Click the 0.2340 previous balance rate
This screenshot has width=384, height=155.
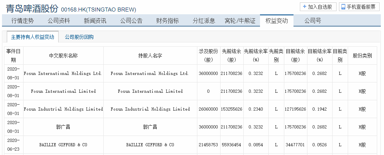[x=256, y=109]
